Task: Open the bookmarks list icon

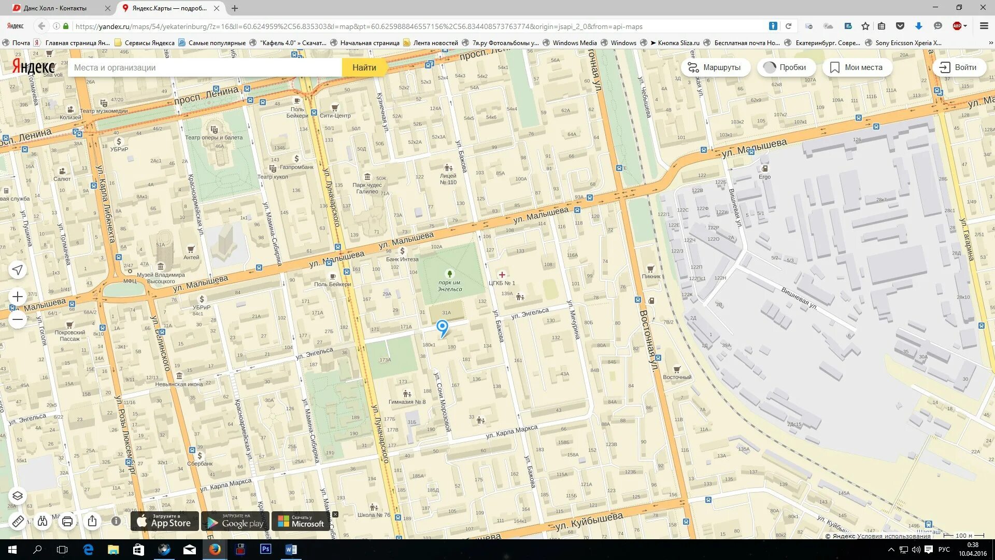Action: pos(882,26)
